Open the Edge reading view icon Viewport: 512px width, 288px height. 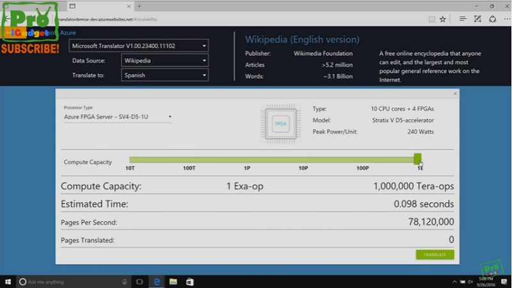tap(431, 19)
